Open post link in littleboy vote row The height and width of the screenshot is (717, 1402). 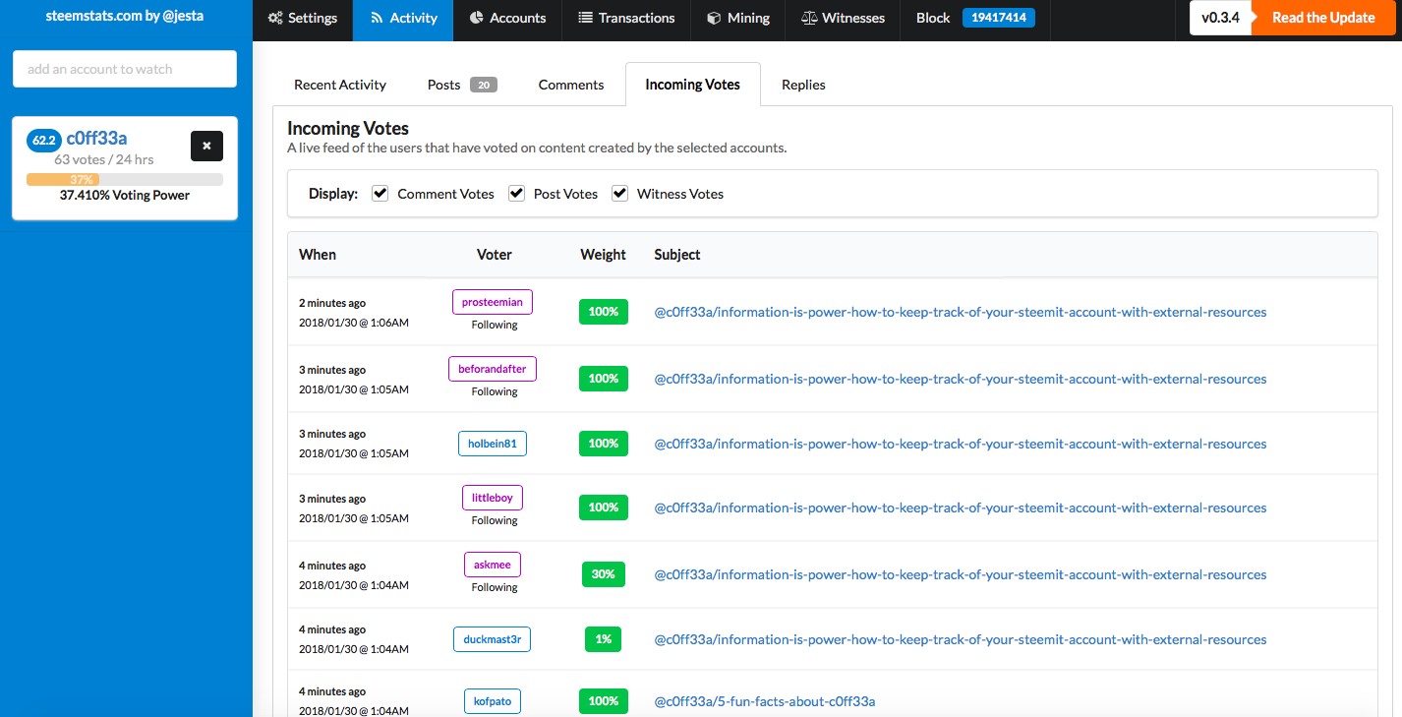[961, 508]
